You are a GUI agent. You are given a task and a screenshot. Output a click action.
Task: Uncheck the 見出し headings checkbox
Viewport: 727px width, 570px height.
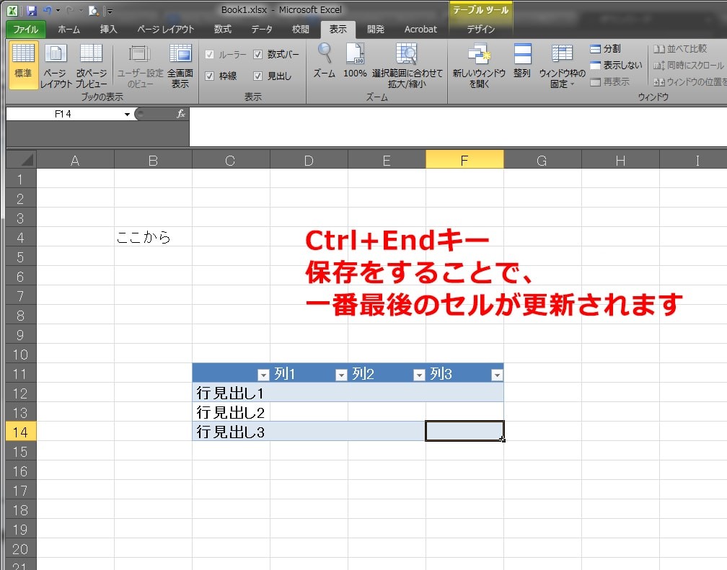[259, 76]
